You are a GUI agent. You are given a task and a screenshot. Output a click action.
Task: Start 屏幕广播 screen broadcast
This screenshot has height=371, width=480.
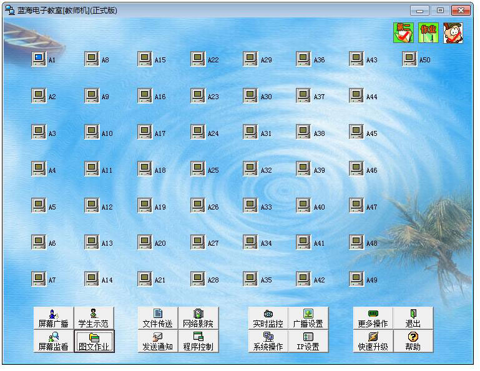point(54,318)
